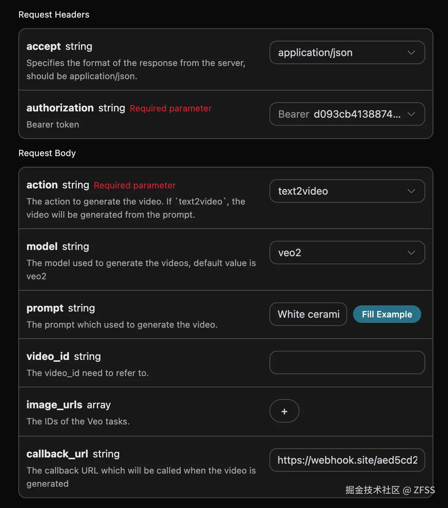Click the chevron arrow in accept dropdown
Viewport: 448px width, 508px height.
pos(411,53)
